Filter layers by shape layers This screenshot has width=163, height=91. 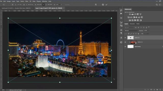point(144,28)
